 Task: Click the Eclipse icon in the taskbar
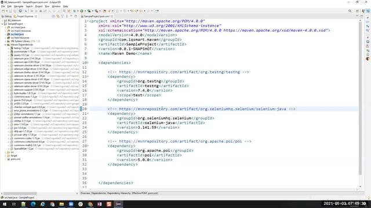pos(118,204)
